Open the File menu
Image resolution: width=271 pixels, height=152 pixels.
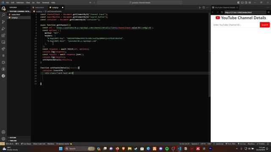[x=8, y=3]
